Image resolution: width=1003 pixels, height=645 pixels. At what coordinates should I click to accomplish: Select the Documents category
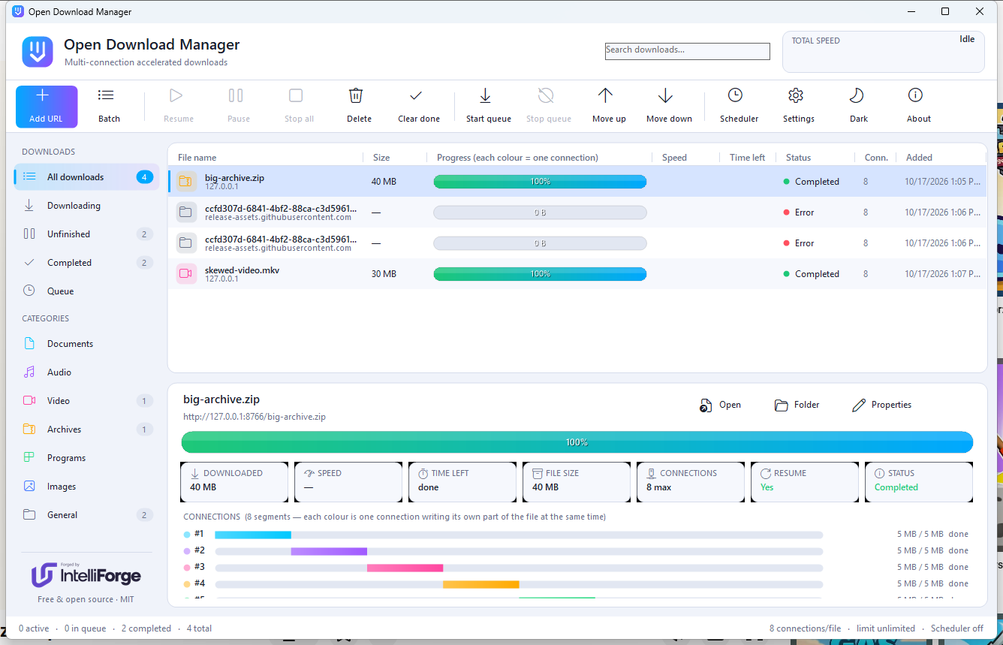tap(86, 344)
